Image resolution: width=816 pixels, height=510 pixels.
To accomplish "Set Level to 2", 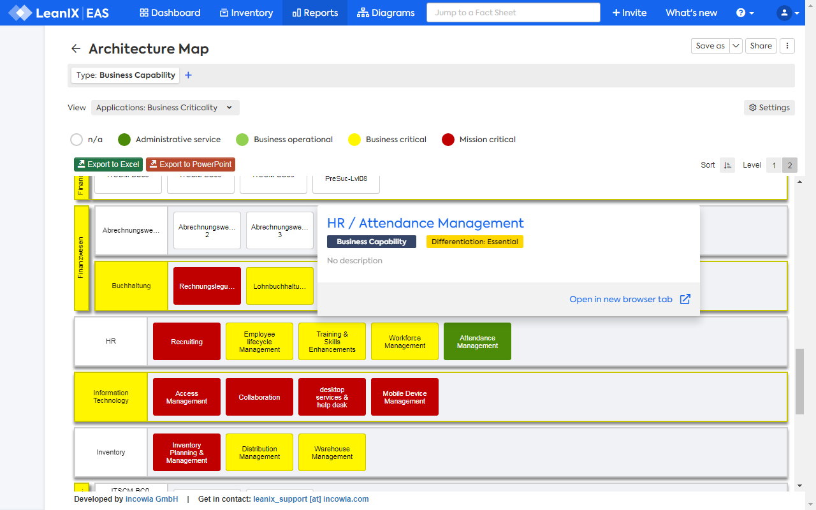I will (x=789, y=165).
